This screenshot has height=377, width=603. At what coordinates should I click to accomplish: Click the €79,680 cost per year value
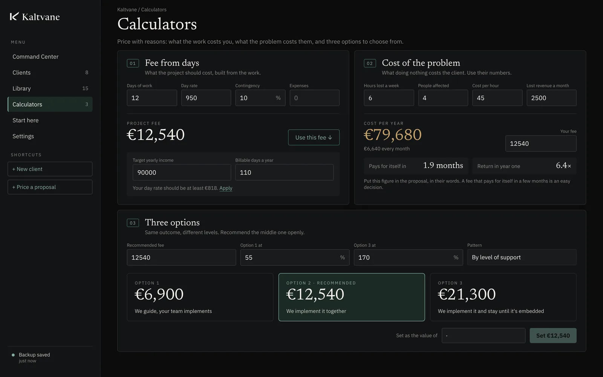coord(393,135)
